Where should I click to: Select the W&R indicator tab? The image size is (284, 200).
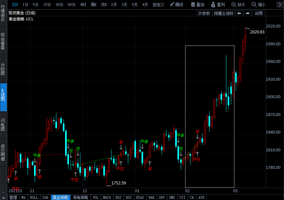point(152,197)
